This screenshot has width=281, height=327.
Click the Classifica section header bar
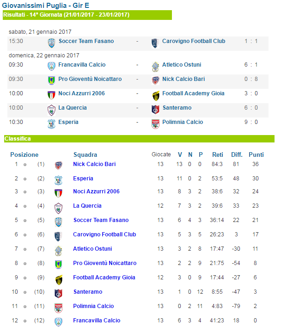(139, 139)
